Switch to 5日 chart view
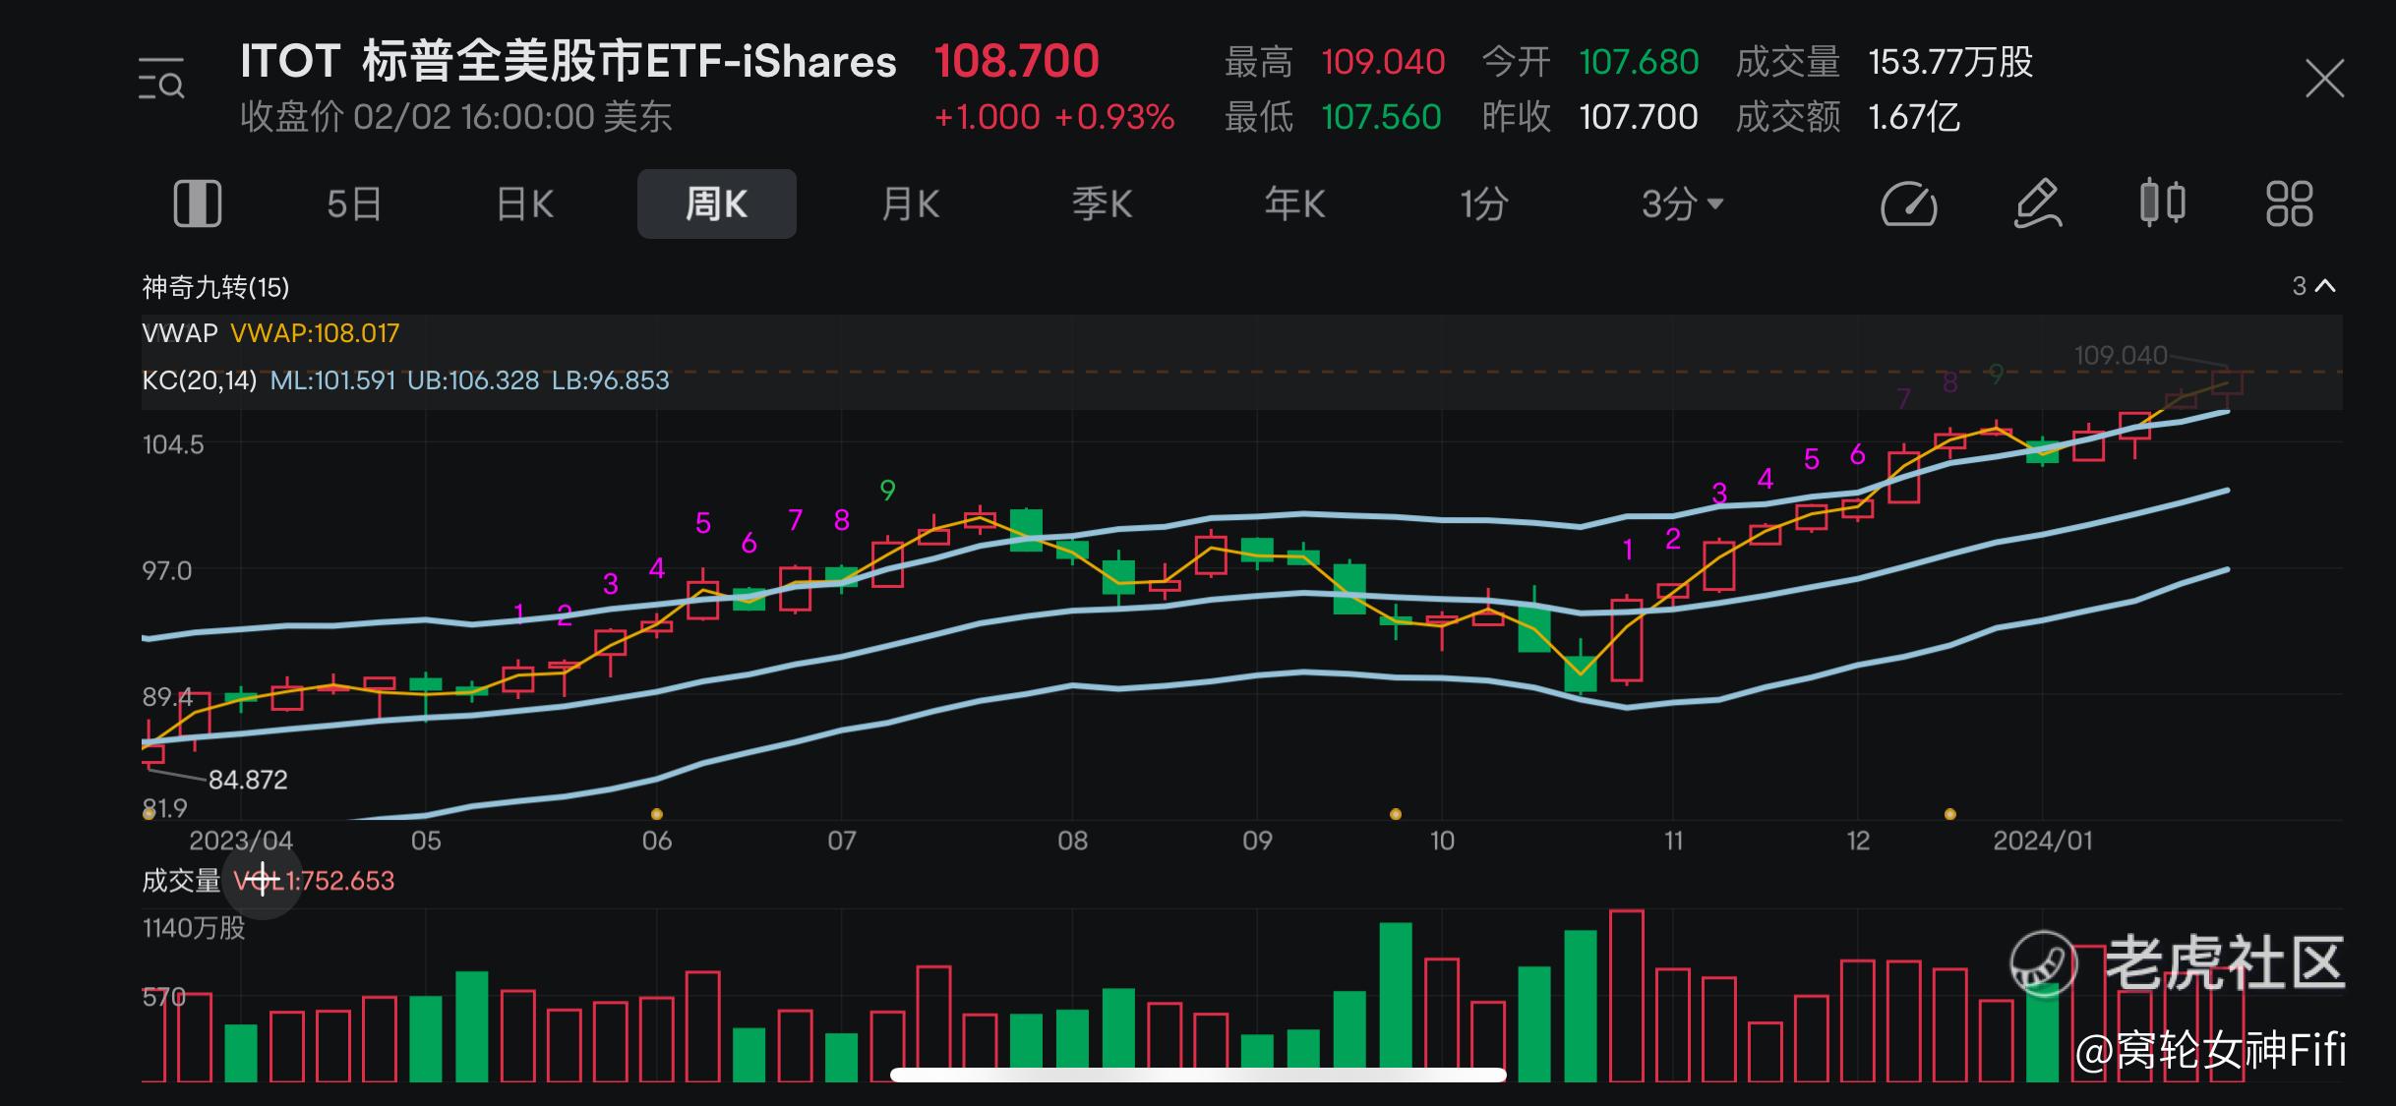This screenshot has width=2396, height=1106. [x=354, y=204]
